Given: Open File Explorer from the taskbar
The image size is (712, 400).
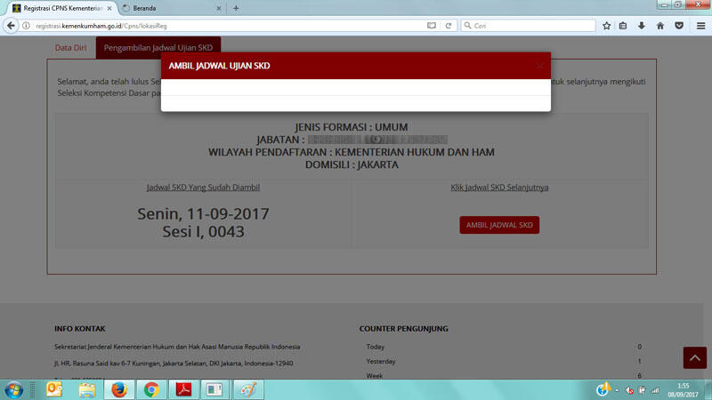Looking at the screenshot, I should (x=86, y=389).
